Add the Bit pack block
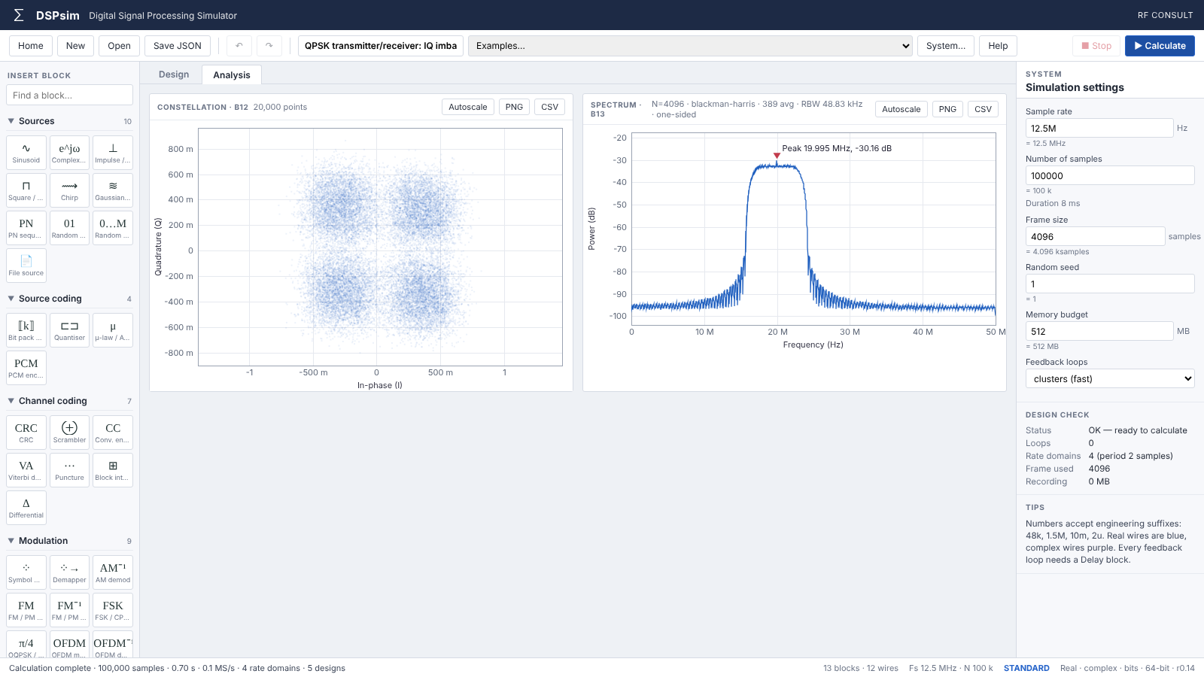Image resolution: width=1204 pixels, height=677 pixels. 26,330
